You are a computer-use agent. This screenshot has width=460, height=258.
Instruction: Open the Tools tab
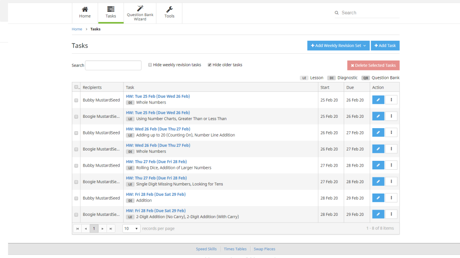169,13
